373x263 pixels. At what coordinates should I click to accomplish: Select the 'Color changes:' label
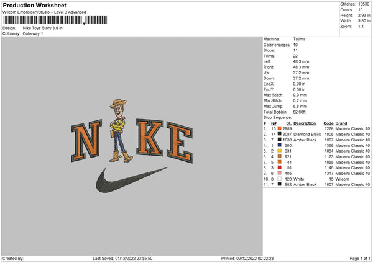tap(277, 45)
